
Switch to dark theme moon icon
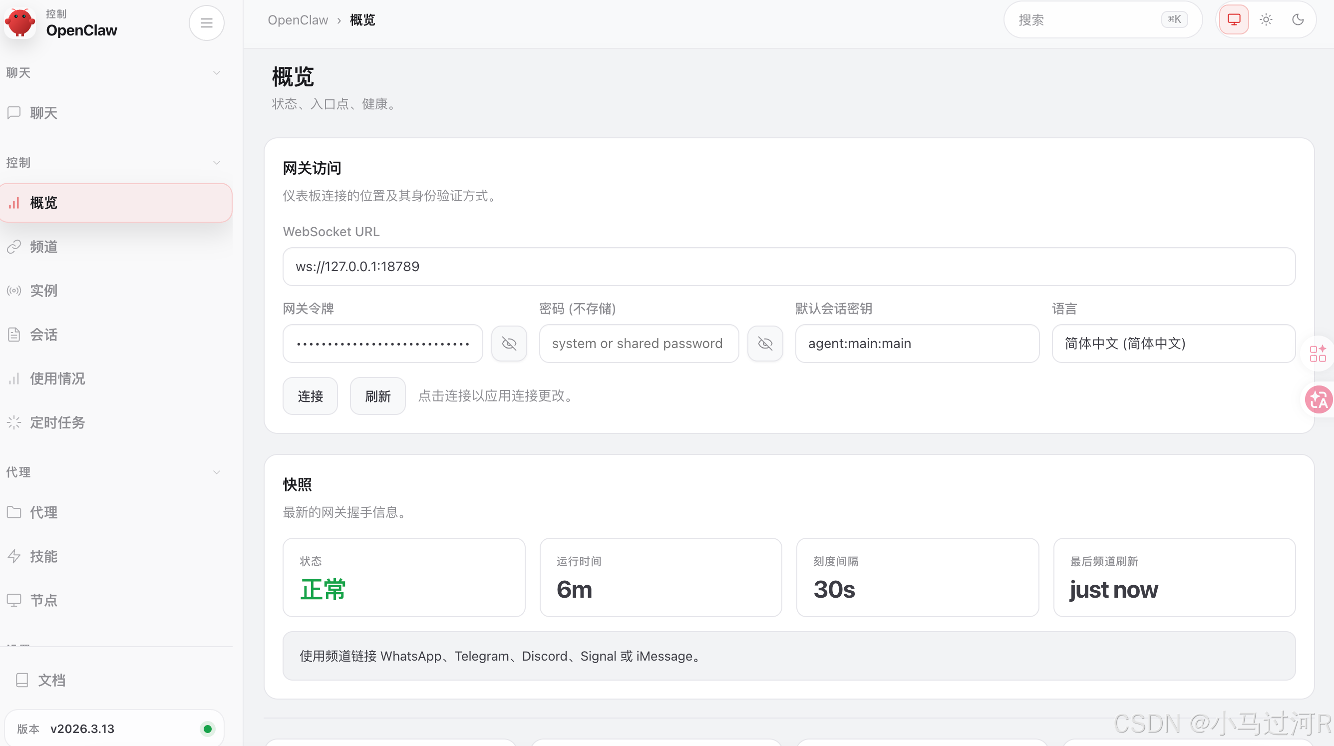1298,19
